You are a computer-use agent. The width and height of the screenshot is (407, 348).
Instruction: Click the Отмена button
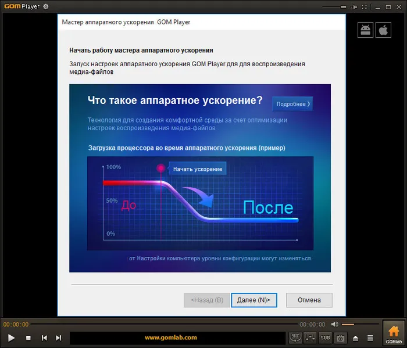click(309, 300)
